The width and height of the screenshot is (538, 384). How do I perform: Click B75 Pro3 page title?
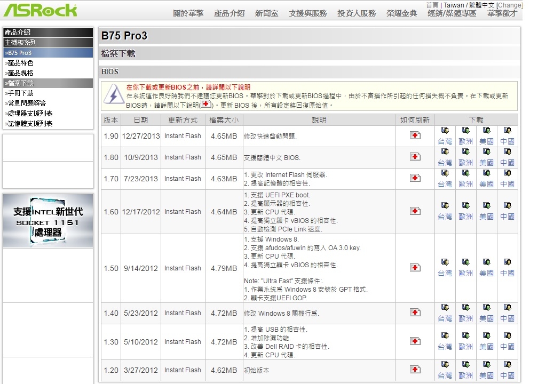click(124, 36)
